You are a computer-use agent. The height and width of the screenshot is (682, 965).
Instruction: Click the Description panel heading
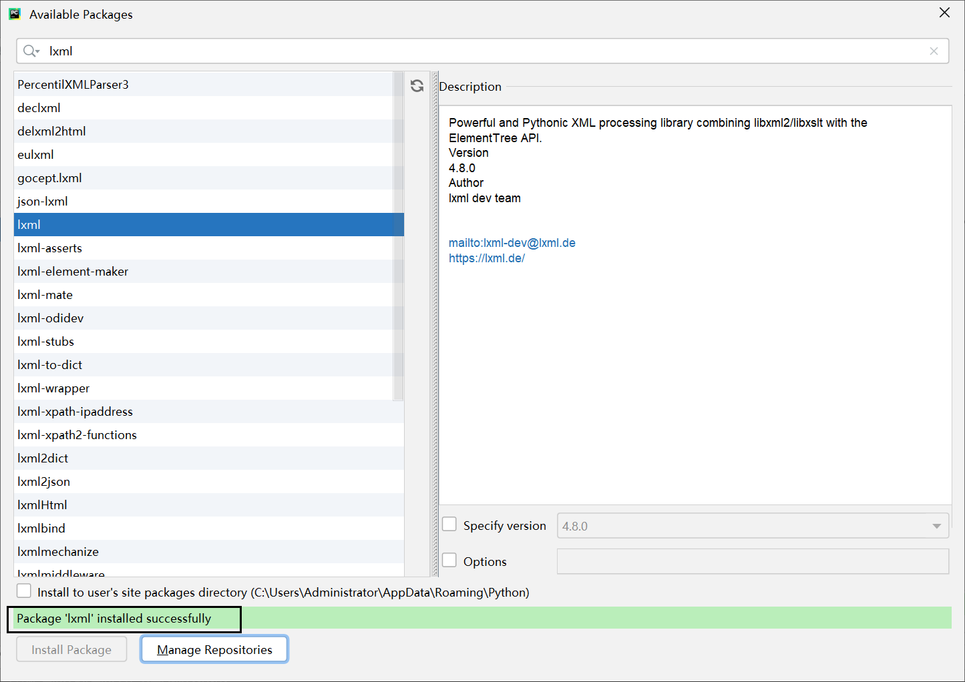tap(470, 87)
